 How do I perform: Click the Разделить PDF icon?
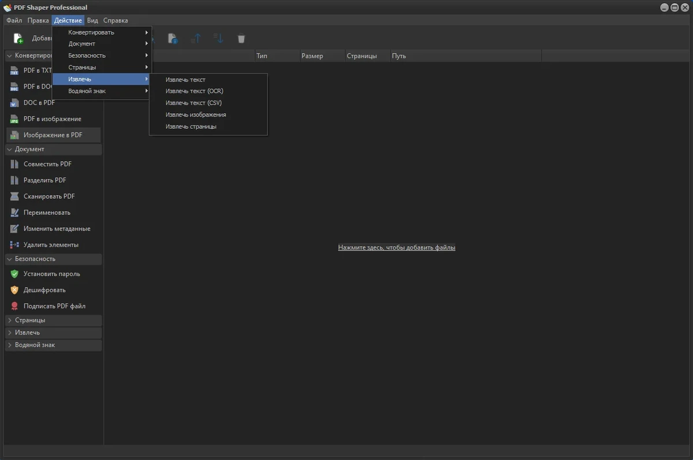14,180
